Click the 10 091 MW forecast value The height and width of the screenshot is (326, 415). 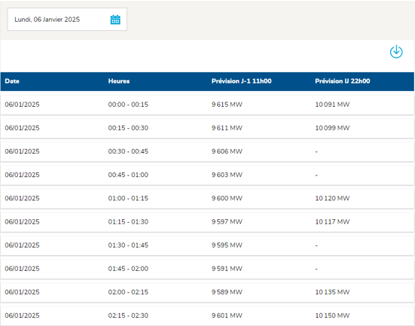332,105
